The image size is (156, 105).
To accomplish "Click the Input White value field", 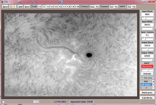I will (x=147, y=25).
